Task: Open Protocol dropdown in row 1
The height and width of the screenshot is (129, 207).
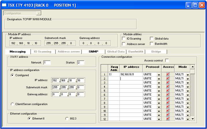Action: (x=159, y=74)
